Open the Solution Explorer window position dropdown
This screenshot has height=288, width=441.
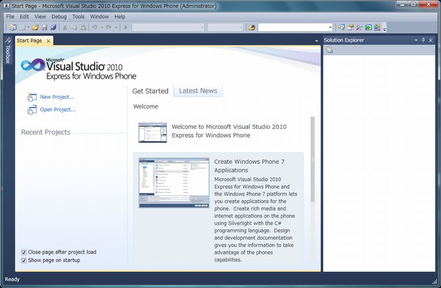pos(415,40)
